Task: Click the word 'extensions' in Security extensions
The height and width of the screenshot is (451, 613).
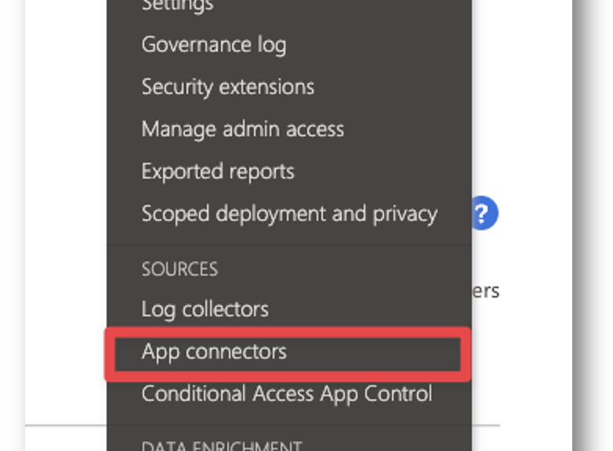Action: [x=267, y=87]
